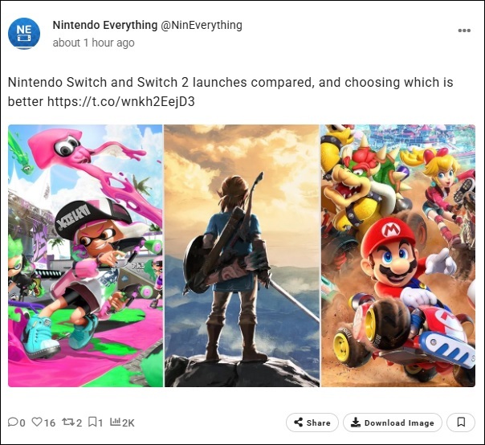This screenshot has height=445, width=485.
Task: Click the 16 likes count number
Action: (x=50, y=423)
